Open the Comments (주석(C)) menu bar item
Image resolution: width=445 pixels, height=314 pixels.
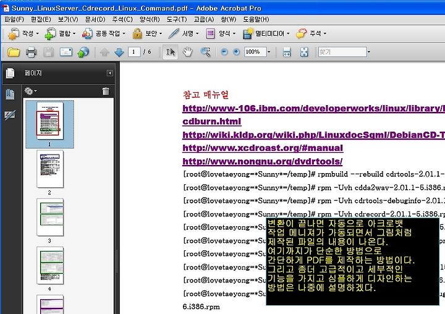click(122, 19)
